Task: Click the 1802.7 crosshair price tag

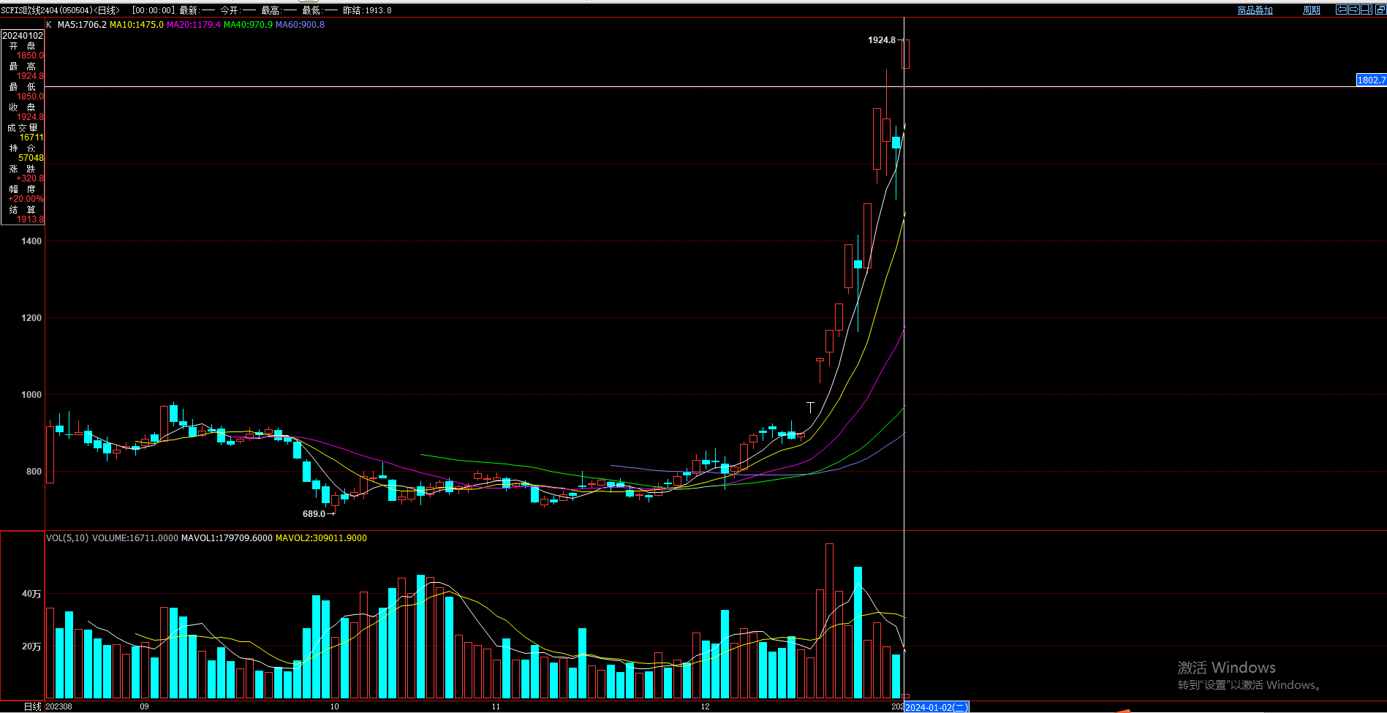Action: (1371, 80)
